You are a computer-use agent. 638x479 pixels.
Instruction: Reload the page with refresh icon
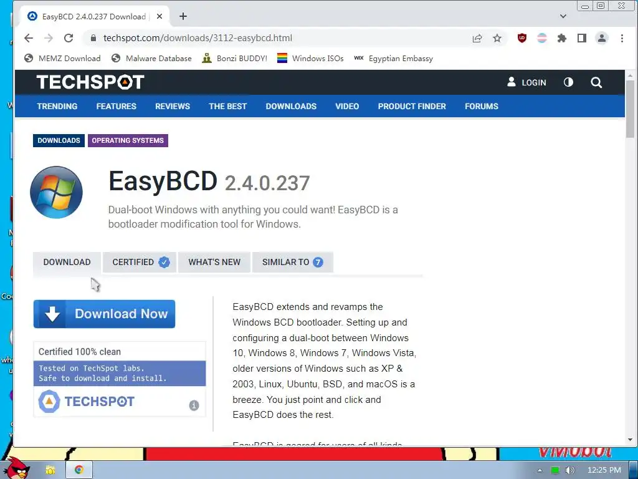pos(69,38)
